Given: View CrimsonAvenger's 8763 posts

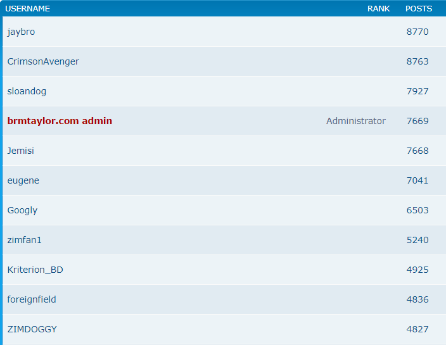Looking at the screenshot, I should pyautogui.click(x=417, y=61).
